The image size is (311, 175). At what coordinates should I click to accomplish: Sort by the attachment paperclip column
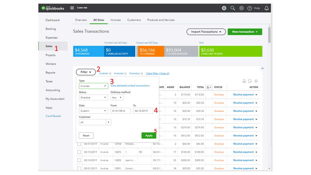pos(209,87)
